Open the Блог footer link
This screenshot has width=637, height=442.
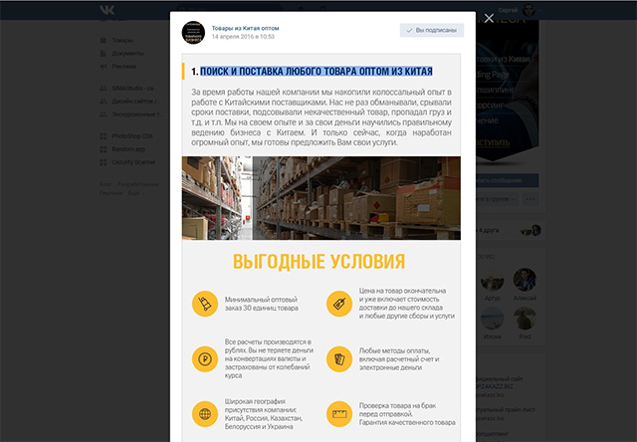106,184
